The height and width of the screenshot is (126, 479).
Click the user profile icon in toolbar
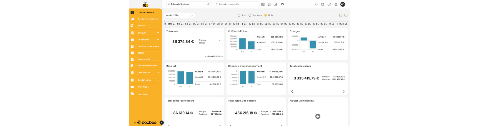(276, 4)
